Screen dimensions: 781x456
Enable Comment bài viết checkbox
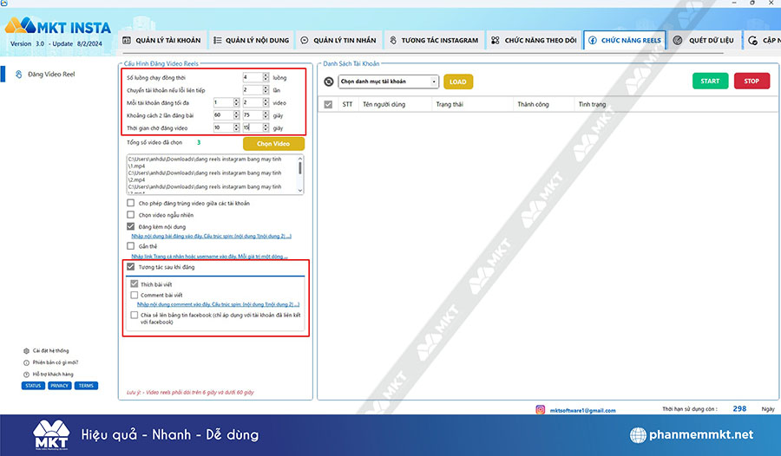(x=134, y=296)
